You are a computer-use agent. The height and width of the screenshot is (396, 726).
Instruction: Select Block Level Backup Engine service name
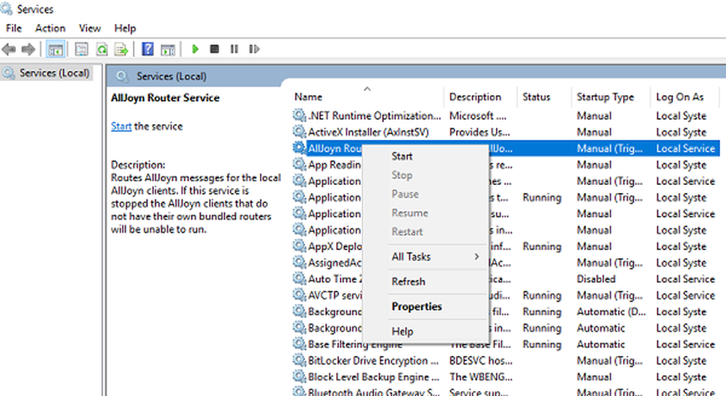(x=374, y=377)
